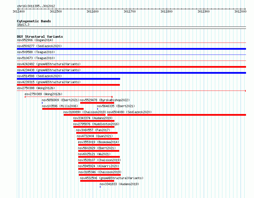Click ruler position 3011500
This screenshot has width=254, height=198.
(56, 11)
